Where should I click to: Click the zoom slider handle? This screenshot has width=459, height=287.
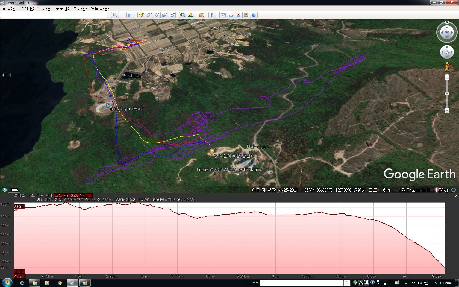click(x=447, y=94)
